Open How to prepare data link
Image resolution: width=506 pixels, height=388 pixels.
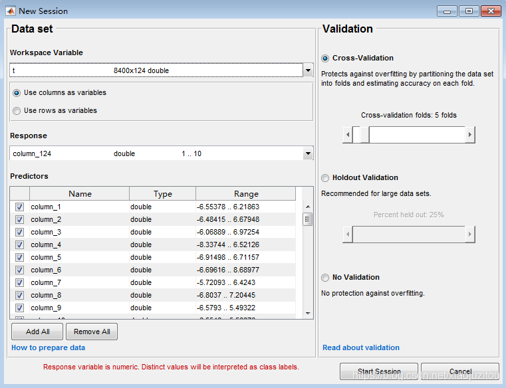pos(48,347)
